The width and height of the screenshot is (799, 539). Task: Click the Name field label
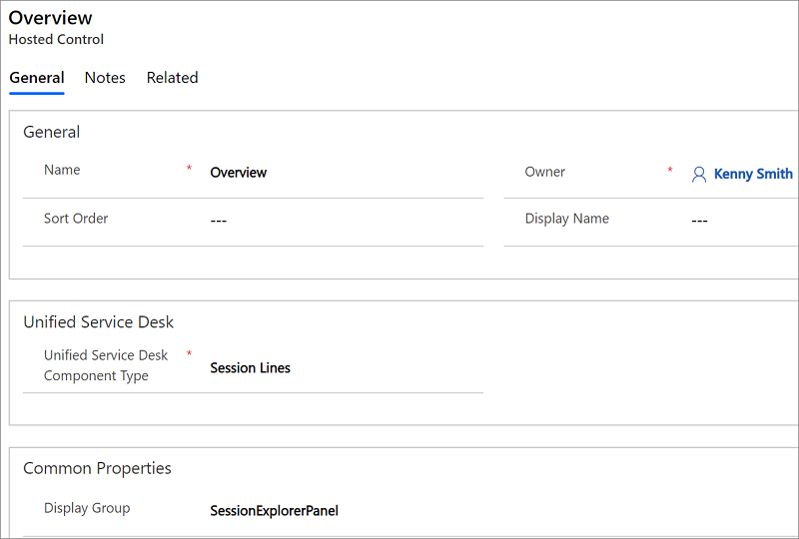click(62, 170)
